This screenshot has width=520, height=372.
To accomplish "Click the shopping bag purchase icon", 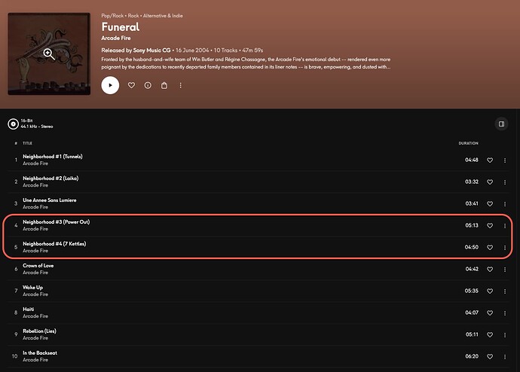I will [x=164, y=85].
